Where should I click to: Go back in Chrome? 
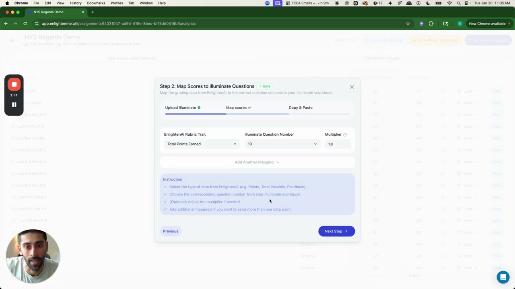(6, 24)
